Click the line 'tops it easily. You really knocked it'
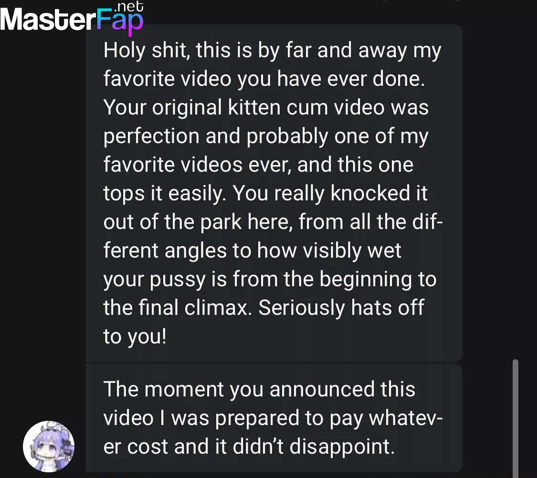The width and height of the screenshot is (537, 478). click(265, 193)
